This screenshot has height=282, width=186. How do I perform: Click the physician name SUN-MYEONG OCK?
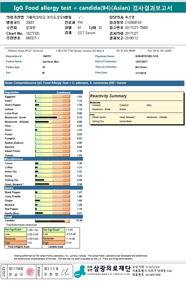tap(147, 56)
